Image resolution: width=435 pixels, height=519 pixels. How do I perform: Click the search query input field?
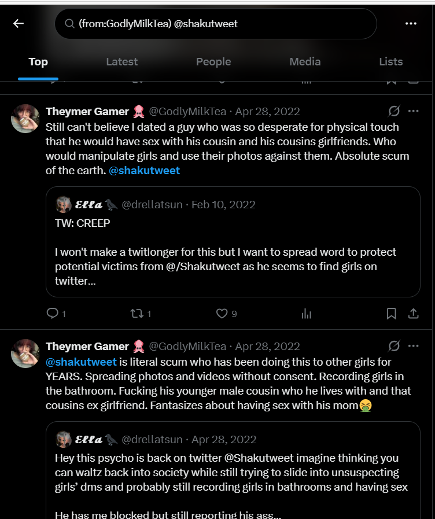[x=220, y=24]
